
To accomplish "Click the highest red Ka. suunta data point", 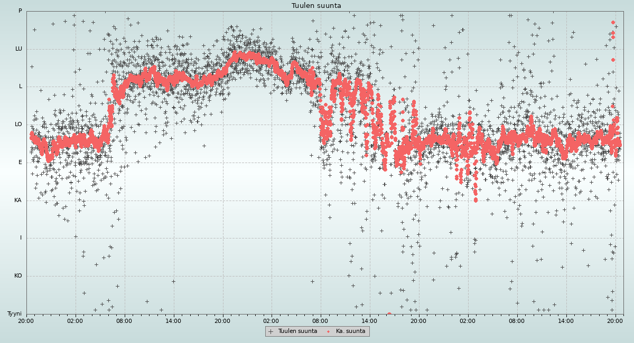I will pyautogui.click(x=613, y=23).
